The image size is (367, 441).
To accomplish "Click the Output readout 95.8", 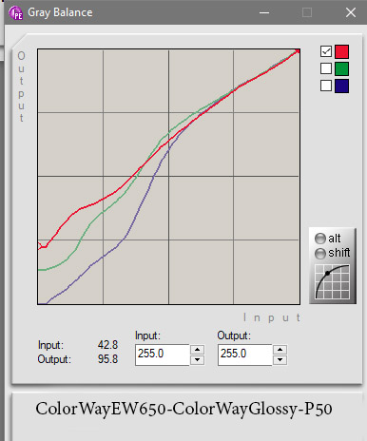I will [x=107, y=359].
